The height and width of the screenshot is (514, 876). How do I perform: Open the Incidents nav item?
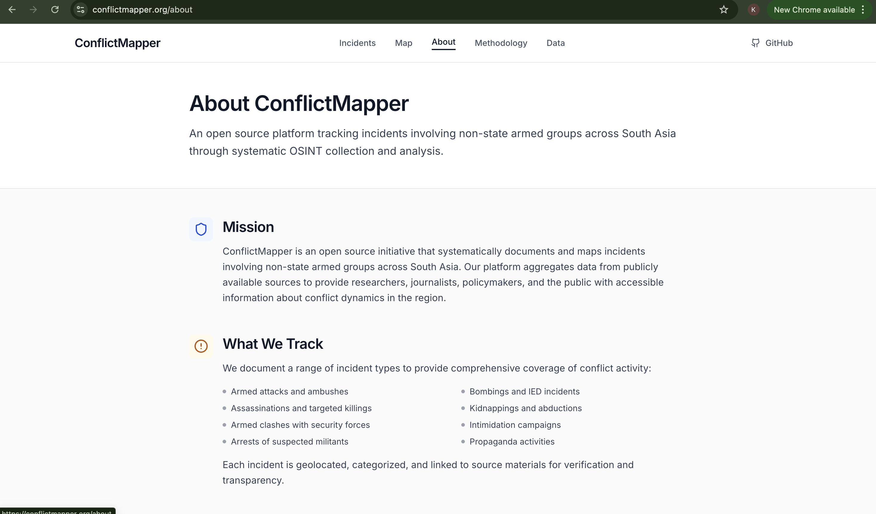(x=357, y=43)
